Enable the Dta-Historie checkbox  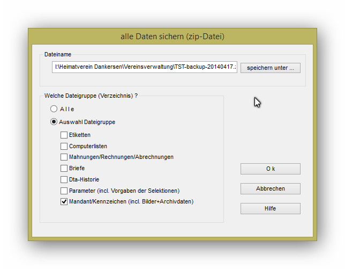tap(64, 179)
